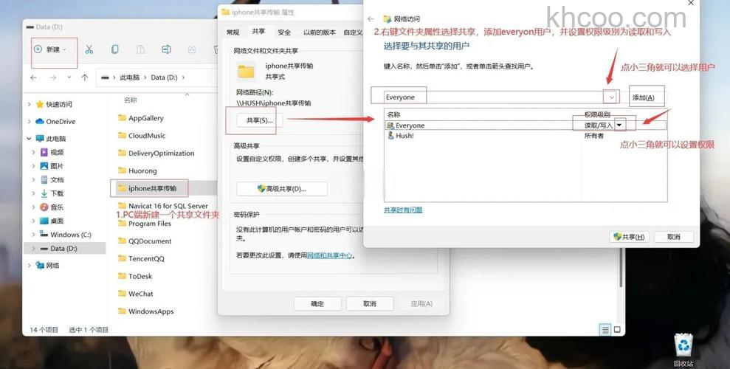Open the sharing problems (共享时有问题) link
This screenshot has width=730, height=369.
coord(403,210)
